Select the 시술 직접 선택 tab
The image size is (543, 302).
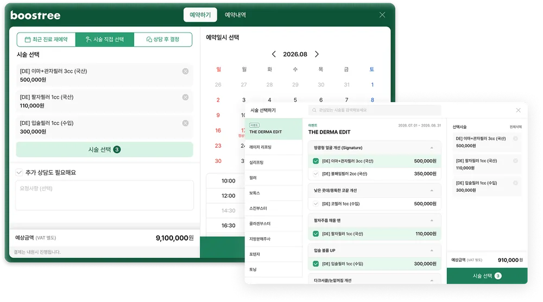(x=105, y=40)
